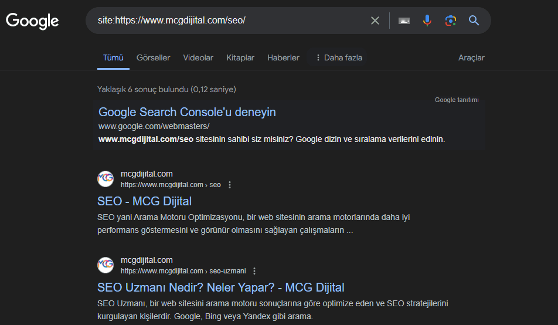Click site name above seo-uzmani URL
Image resolution: width=558 pixels, height=325 pixels.
pos(147,260)
